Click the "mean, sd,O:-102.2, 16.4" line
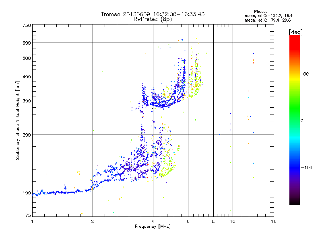This screenshot has height=241, width=322. (x=268, y=16)
